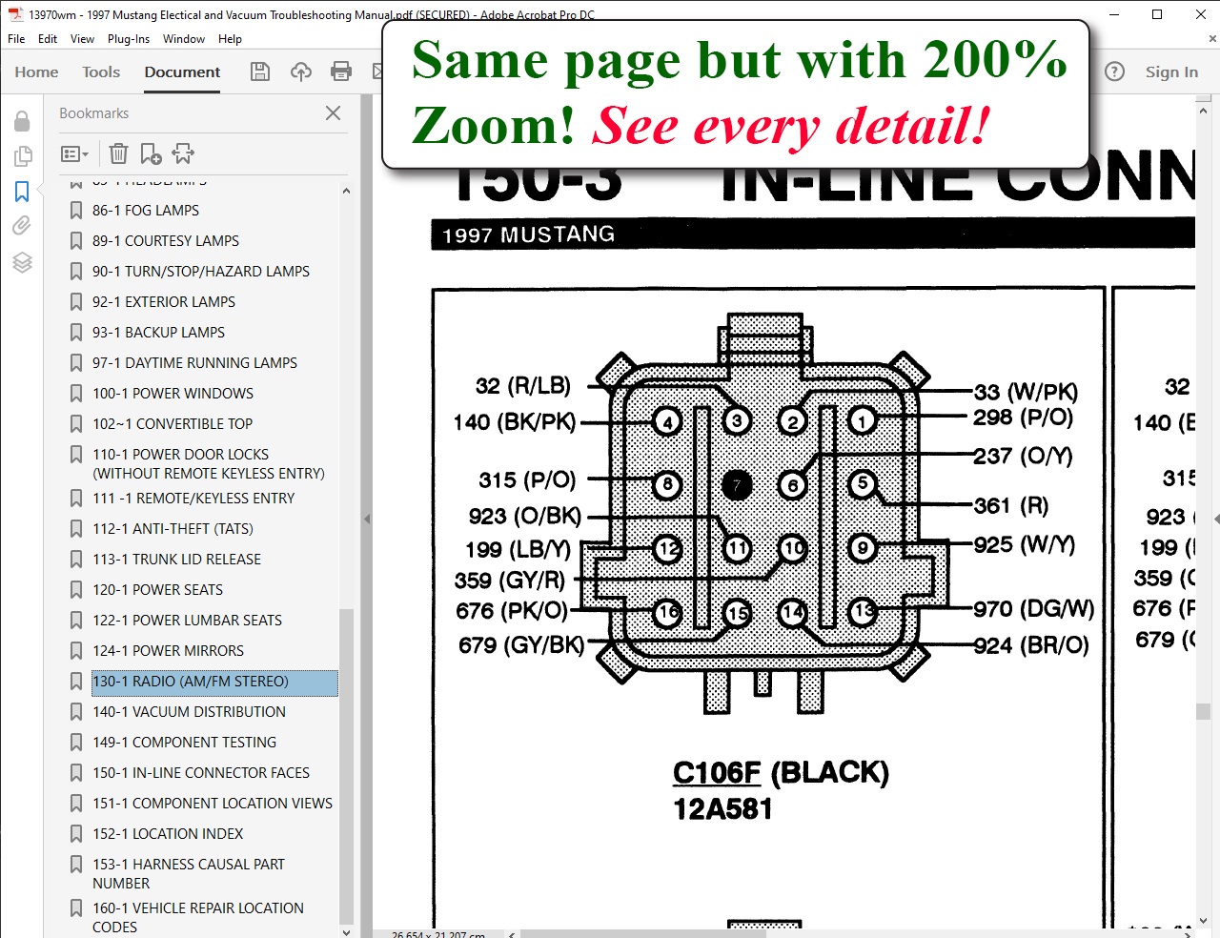Viewport: 1220px width, 938px height.
Task: Expand right tools pane splitter arrow
Action: pyautogui.click(x=1216, y=520)
